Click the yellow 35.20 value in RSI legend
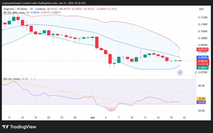 click(33, 79)
